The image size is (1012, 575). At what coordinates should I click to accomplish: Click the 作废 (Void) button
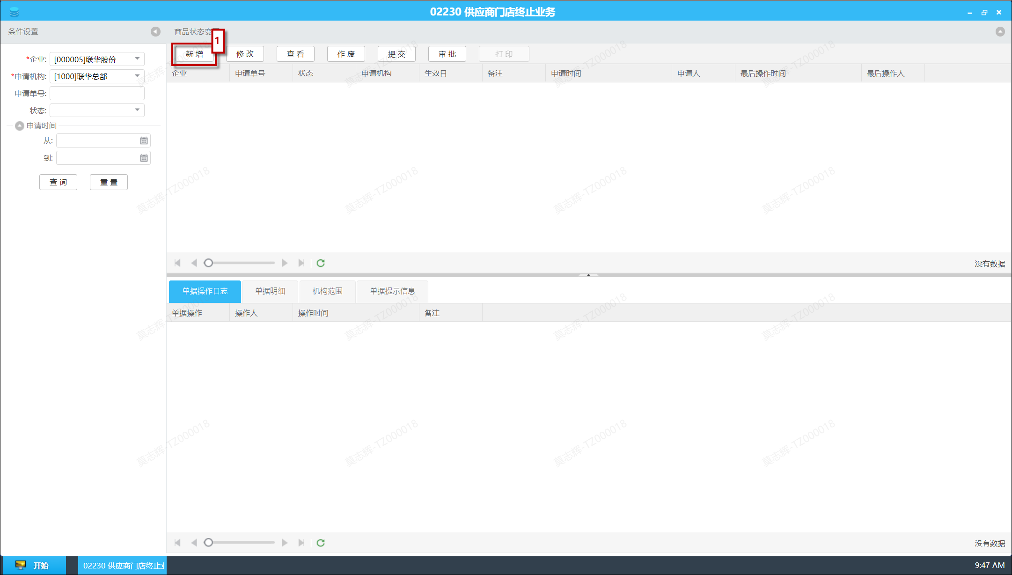[346, 54]
